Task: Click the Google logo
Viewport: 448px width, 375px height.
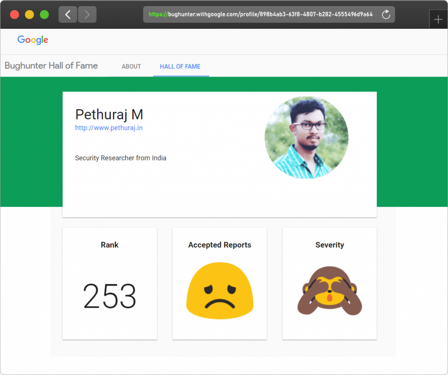Action: pos(33,40)
